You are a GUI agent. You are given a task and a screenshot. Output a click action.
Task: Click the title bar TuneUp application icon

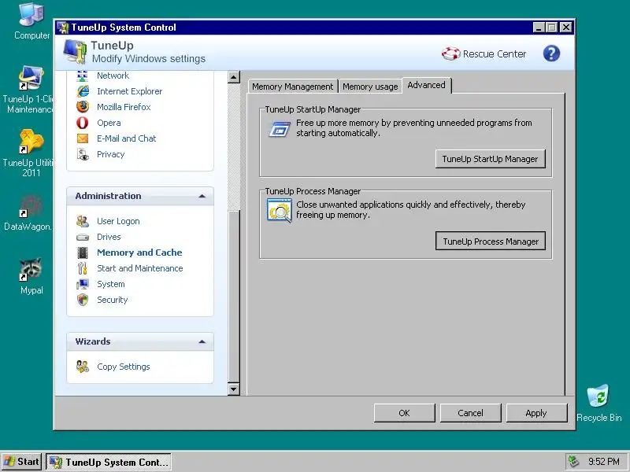point(63,28)
